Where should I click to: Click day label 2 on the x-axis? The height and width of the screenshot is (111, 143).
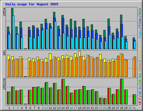pyautogui.click(x=13, y=108)
